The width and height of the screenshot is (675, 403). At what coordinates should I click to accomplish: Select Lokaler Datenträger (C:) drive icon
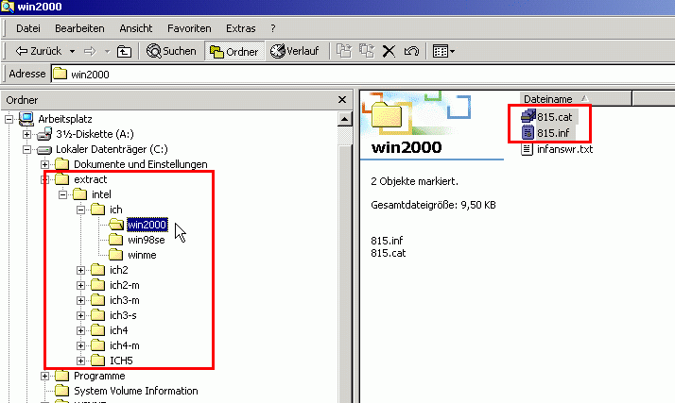[44, 149]
